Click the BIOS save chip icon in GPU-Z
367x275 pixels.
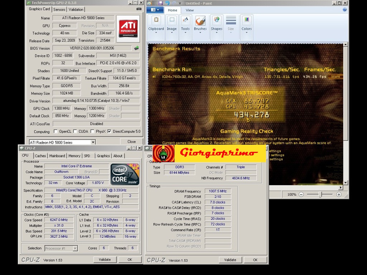(x=137, y=48)
